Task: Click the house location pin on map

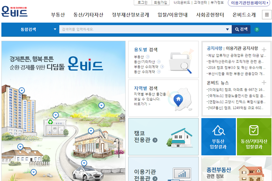Action: coord(178,100)
